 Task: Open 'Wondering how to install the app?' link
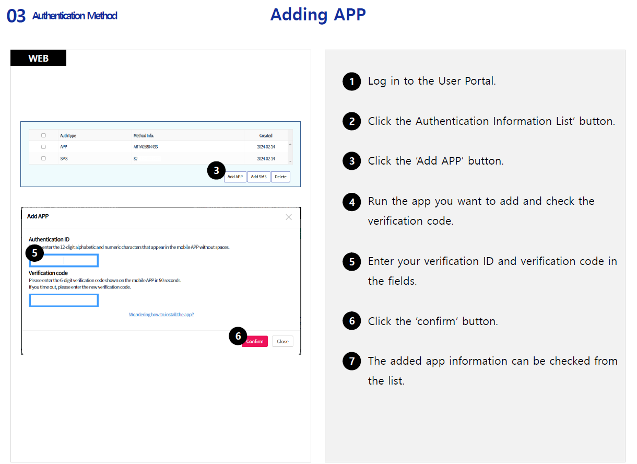coord(161,315)
